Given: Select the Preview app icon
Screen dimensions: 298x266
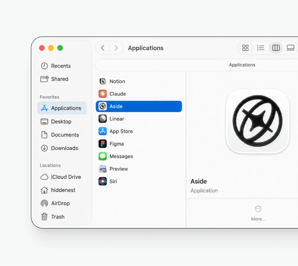Looking at the screenshot, I should coord(103,169).
